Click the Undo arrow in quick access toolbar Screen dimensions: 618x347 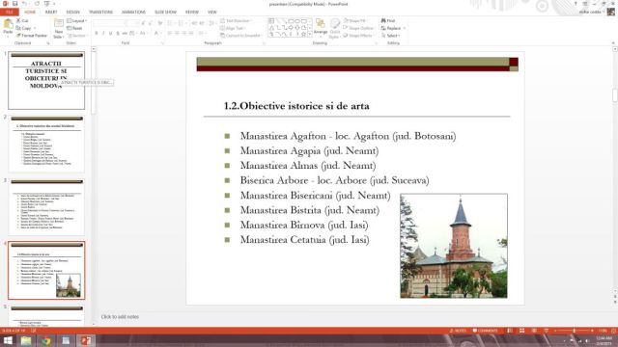[x=24, y=4]
